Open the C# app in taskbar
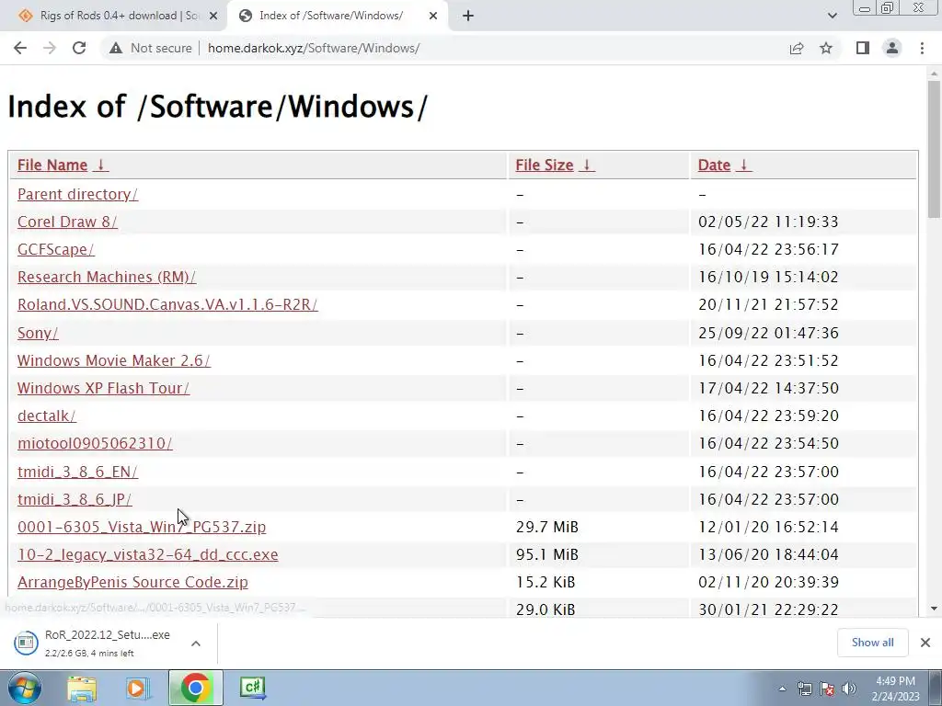942x706 pixels. point(252,688)
